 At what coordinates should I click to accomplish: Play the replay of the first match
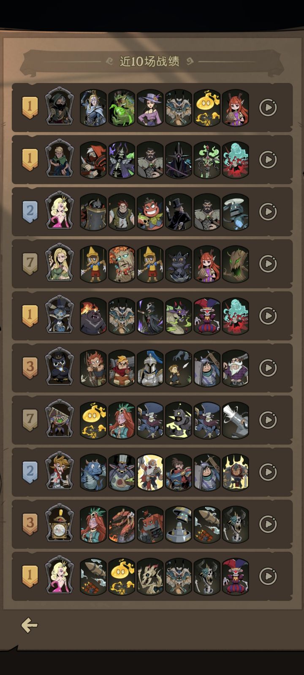point(268,108)
